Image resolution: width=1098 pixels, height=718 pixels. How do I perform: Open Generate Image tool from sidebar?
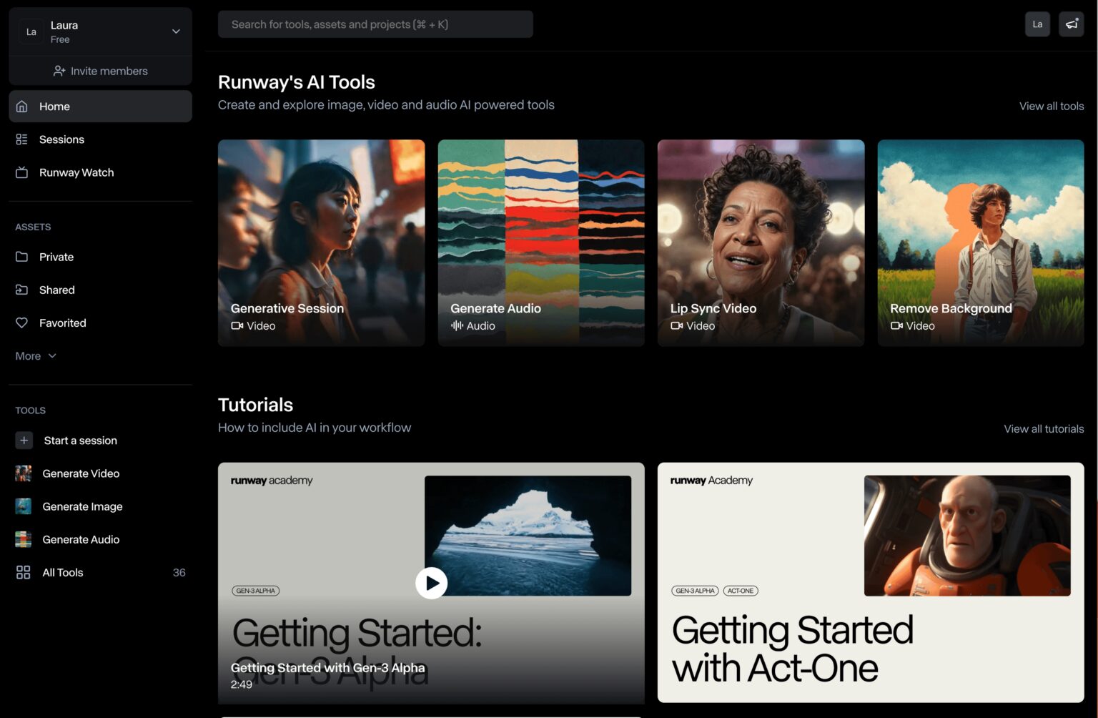[x=100, y=506]
